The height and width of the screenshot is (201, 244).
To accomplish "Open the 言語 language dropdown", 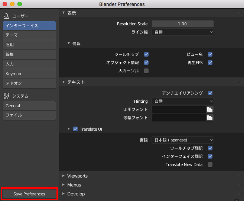I will pyautogui.click(x=183, y=140).
